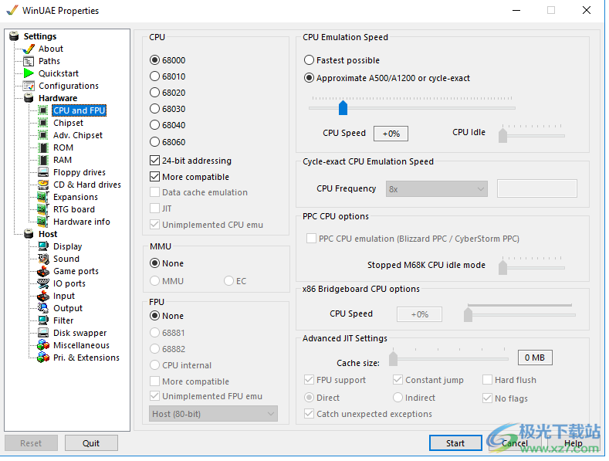
Task: Open the Sound settings page
Action: pyautogui.click(x=66, y=259)
